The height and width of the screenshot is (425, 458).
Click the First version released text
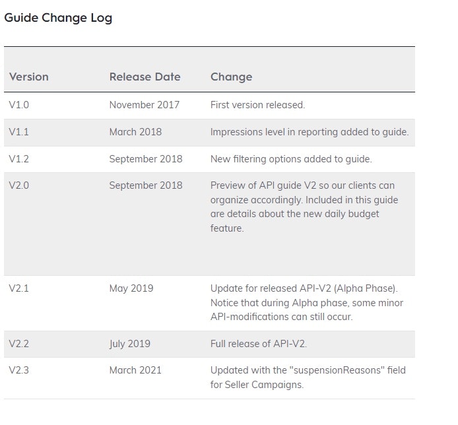click(x=257, y=105)
